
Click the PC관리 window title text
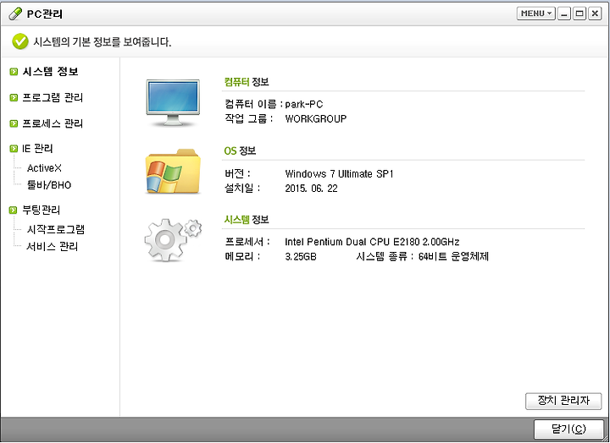pos(45,14)
